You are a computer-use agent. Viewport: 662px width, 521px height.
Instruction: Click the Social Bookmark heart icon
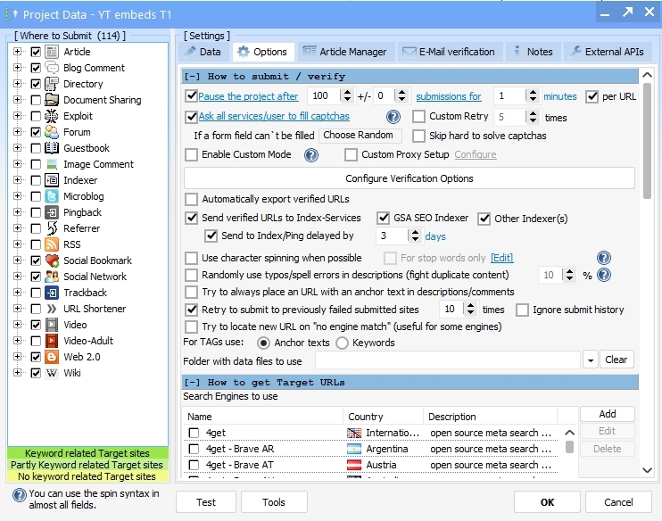(52, 260)
